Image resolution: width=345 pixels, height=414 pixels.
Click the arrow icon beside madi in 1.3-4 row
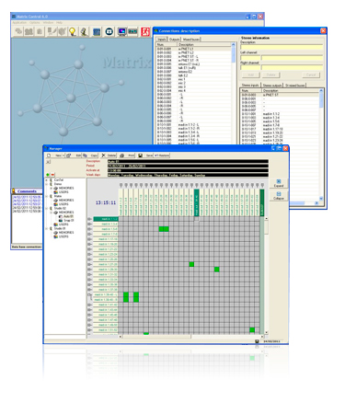(x=89, y=224)
